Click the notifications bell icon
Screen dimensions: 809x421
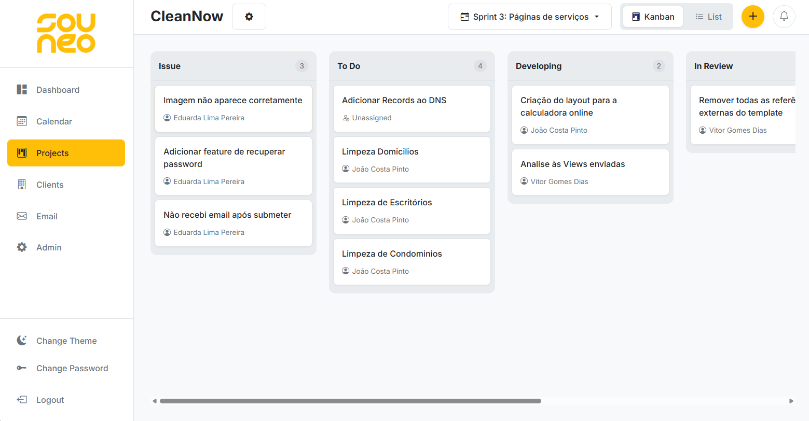click(x=784, y=17)
